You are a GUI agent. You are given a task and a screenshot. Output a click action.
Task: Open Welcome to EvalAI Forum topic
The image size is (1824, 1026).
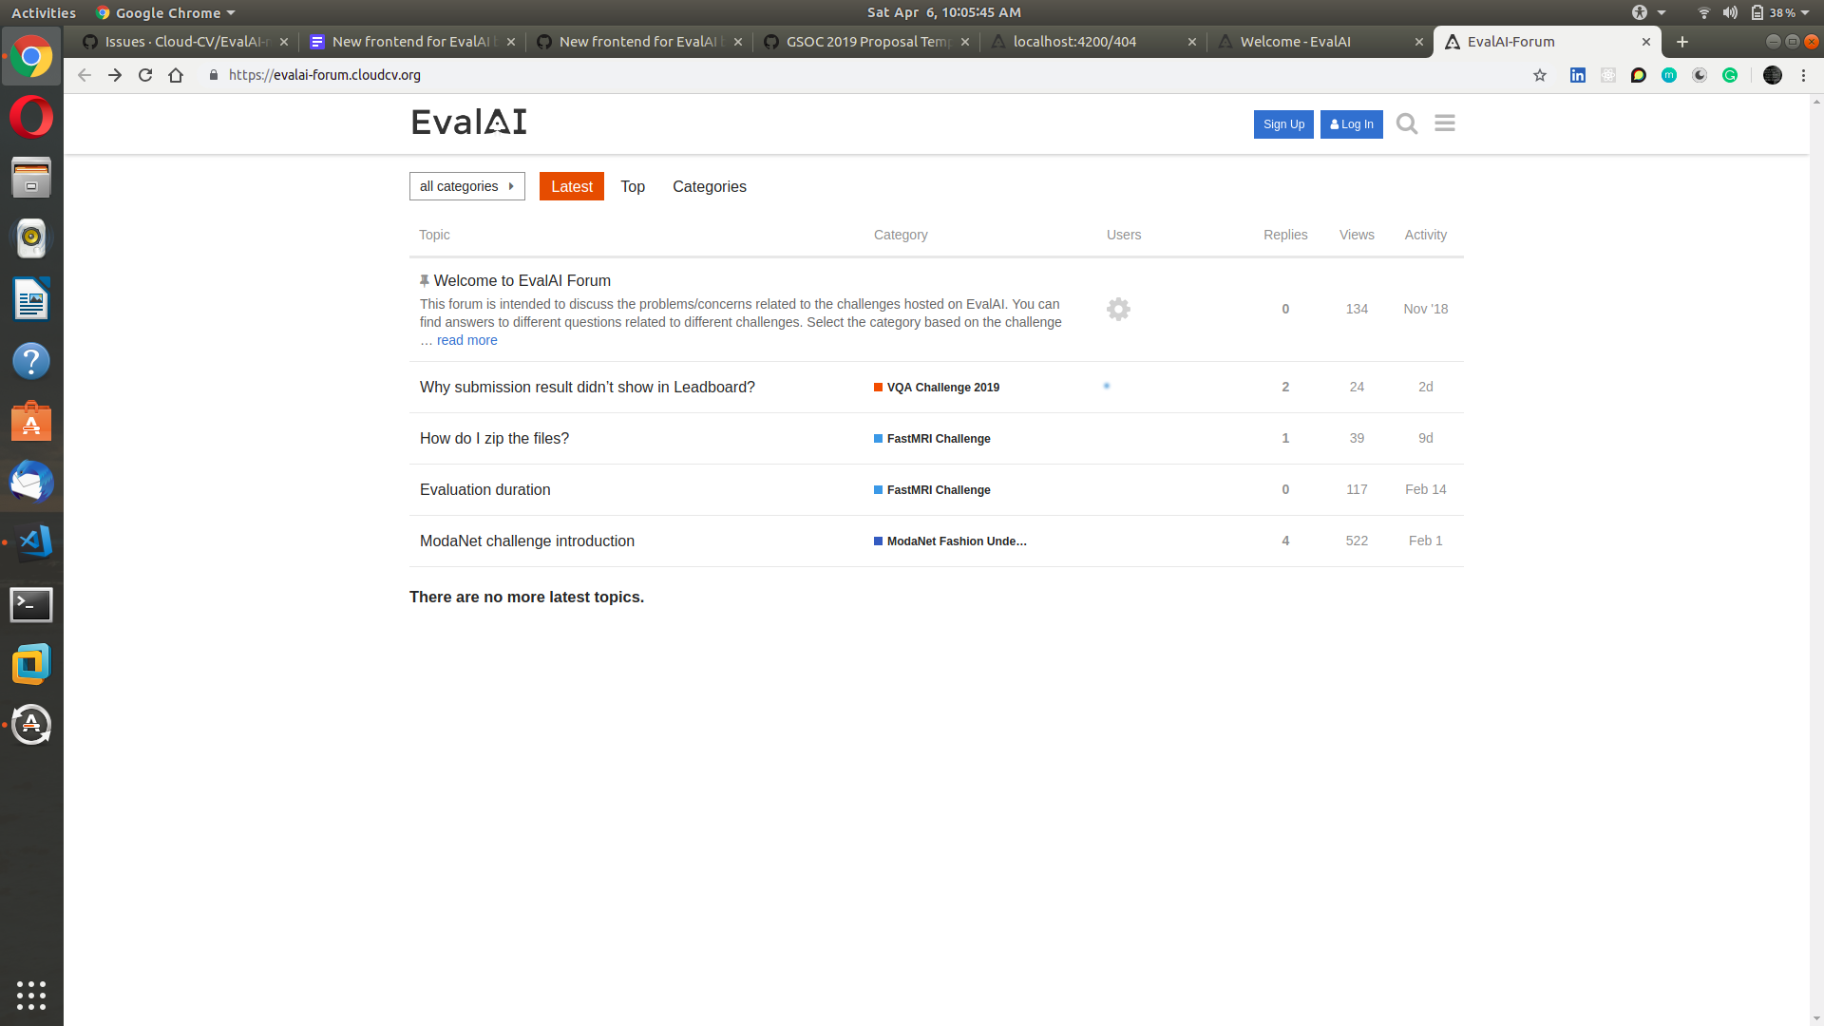click(522, 280)
